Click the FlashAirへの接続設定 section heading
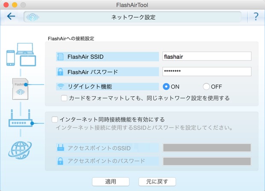Viewport: 265px width, 191px height. point(71,39)
